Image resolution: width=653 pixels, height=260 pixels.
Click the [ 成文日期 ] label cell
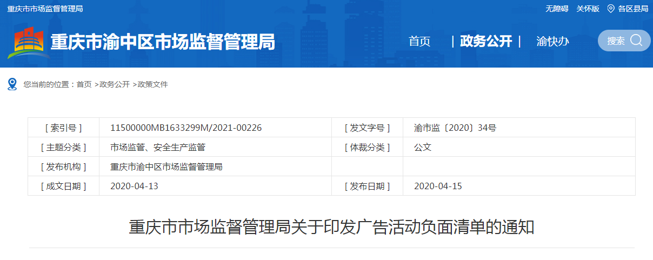(x=64, y=186)
